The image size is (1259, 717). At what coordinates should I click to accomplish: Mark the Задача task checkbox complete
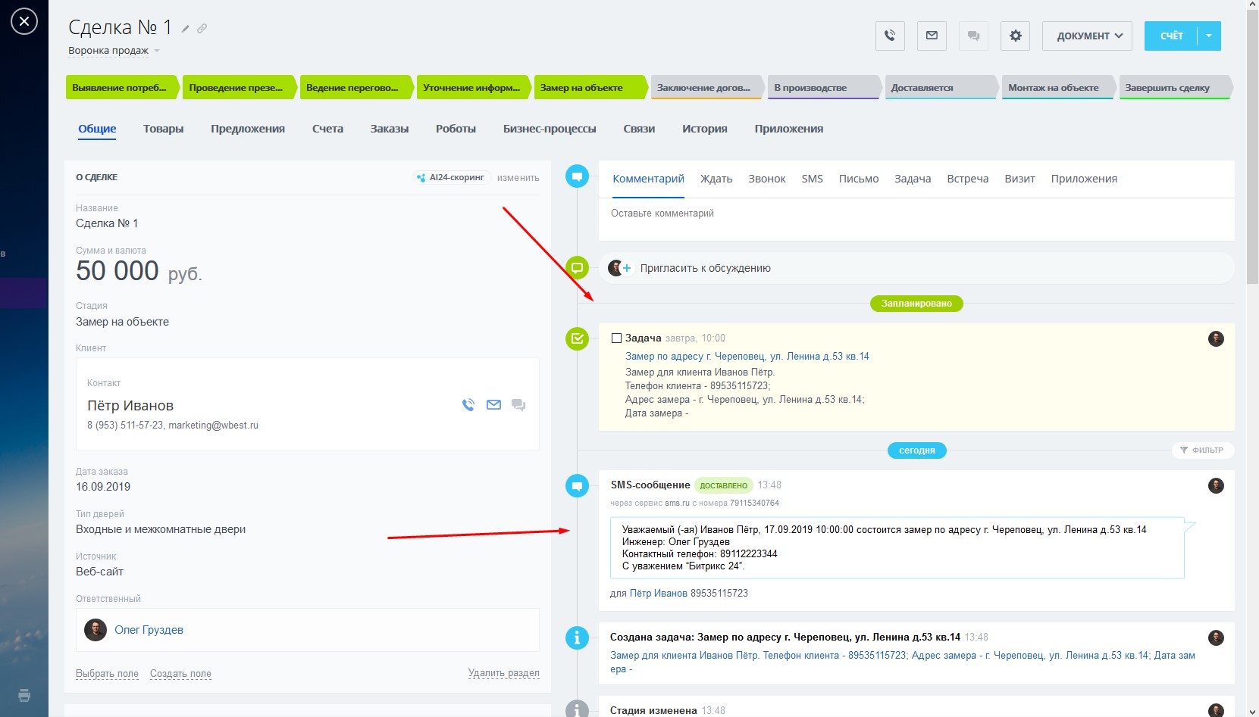click(616, 338)
